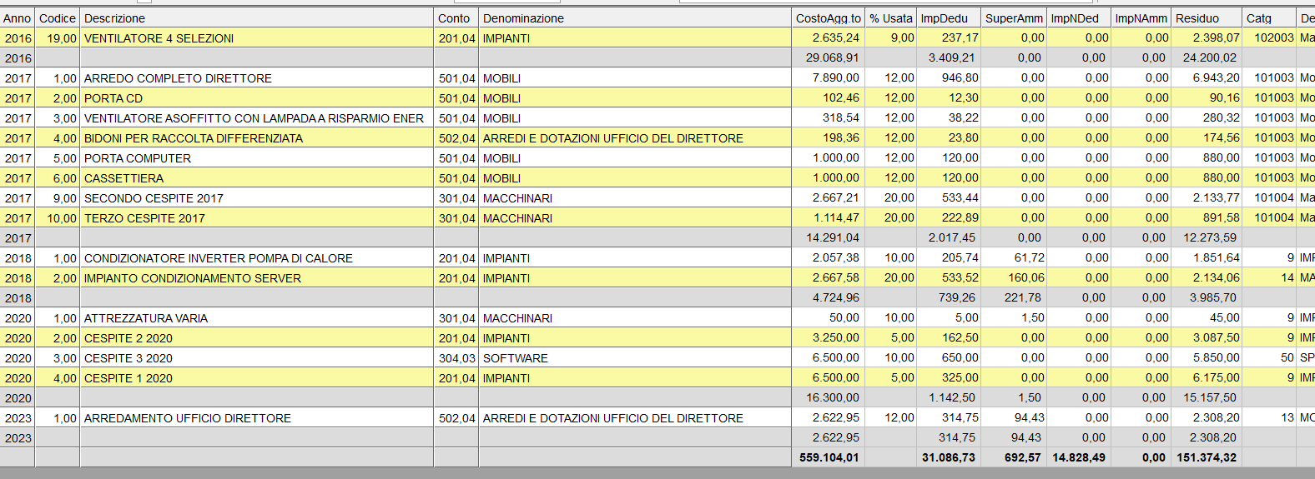Click the BIDONI PER RACCOLTA DIFFERENZIATA description
Screen dimensions: 1315x479
(x=194, y=138)
